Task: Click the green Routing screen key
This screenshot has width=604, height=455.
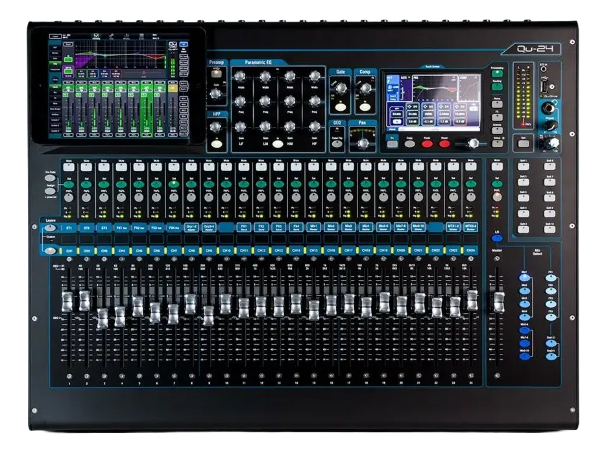Action: pyautogui.click(x=497, y=87)
